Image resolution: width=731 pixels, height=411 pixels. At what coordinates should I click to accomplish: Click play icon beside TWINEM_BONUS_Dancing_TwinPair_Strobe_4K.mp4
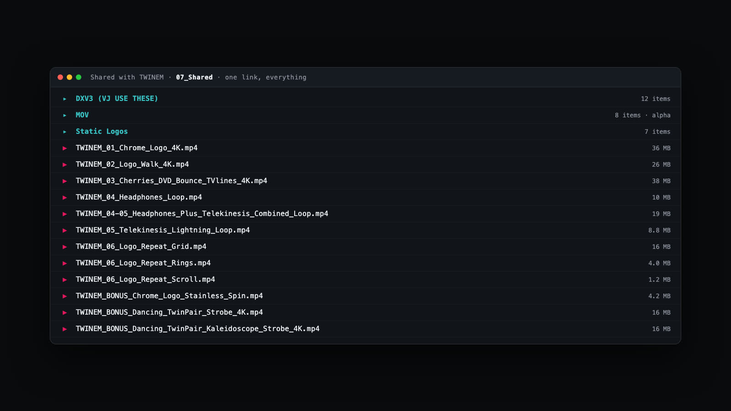click(65, 312)
